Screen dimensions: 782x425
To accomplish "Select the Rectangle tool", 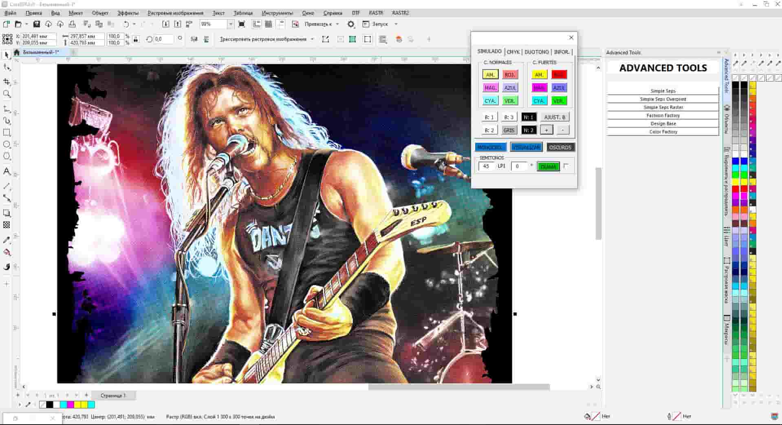I will coord(7,133).
